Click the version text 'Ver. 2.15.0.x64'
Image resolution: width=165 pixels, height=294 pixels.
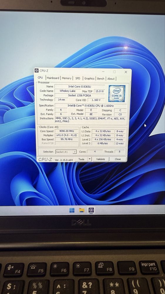click(x=64, y=160)
